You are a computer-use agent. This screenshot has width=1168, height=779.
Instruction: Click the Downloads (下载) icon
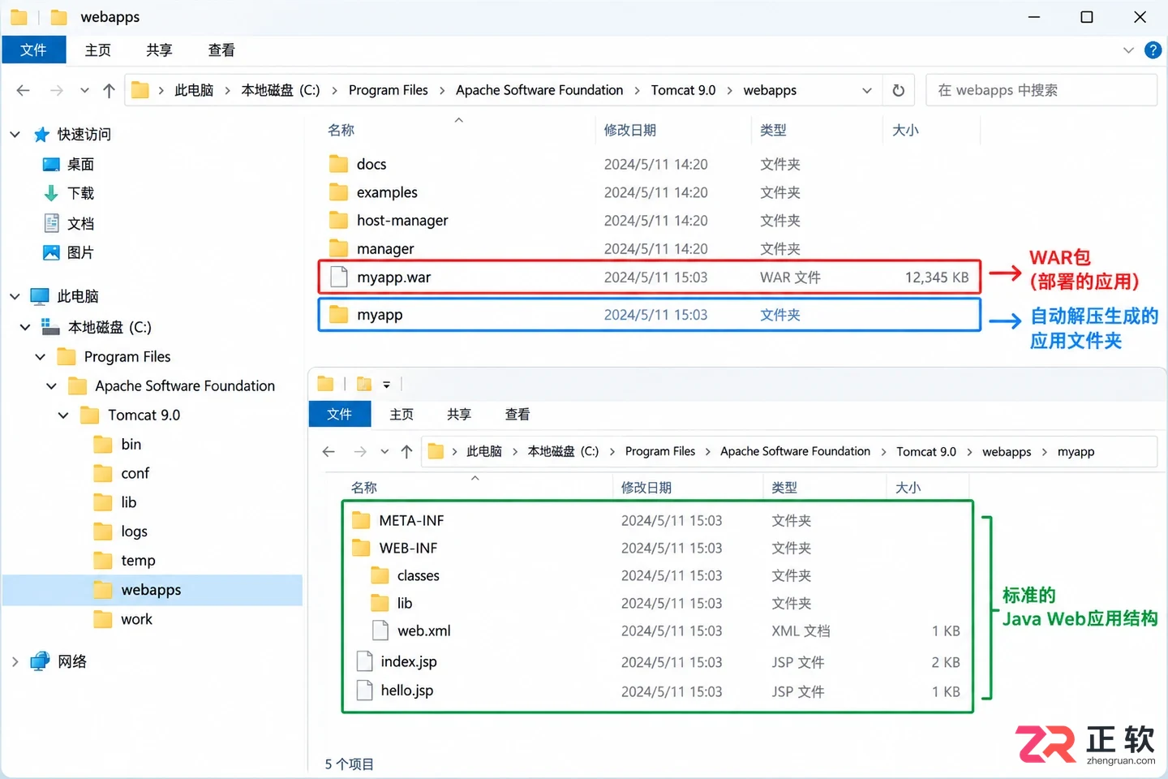point(51,193)
